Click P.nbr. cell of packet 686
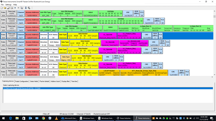Viewport: 216px width, 121px height. [x=4, y=14]
